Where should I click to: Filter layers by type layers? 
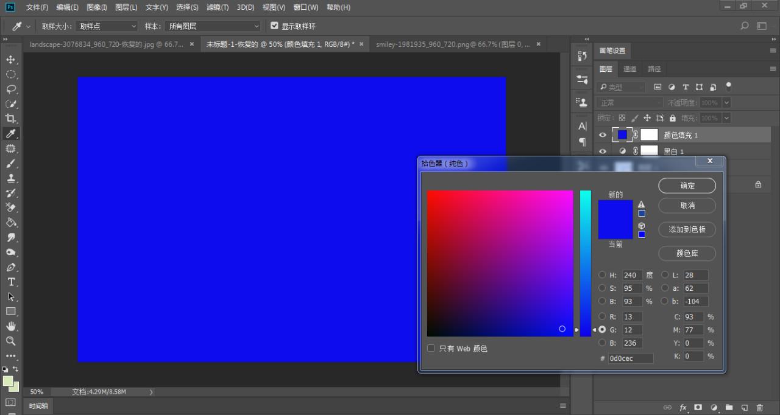point(686,87)
